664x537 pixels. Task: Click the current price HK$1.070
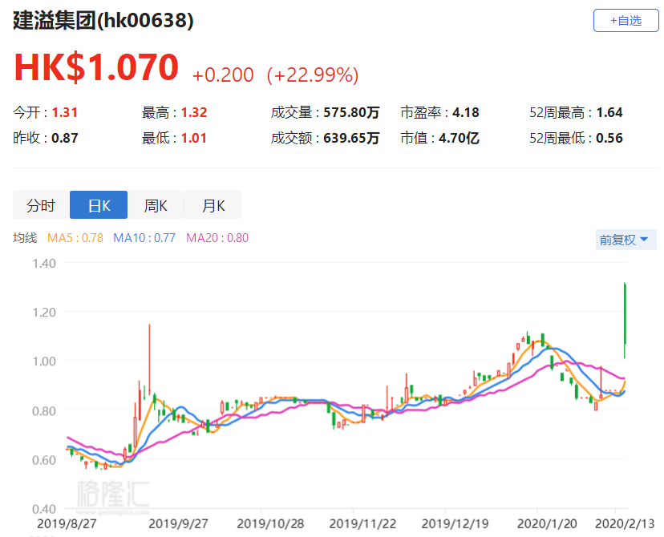click(96, 67)
